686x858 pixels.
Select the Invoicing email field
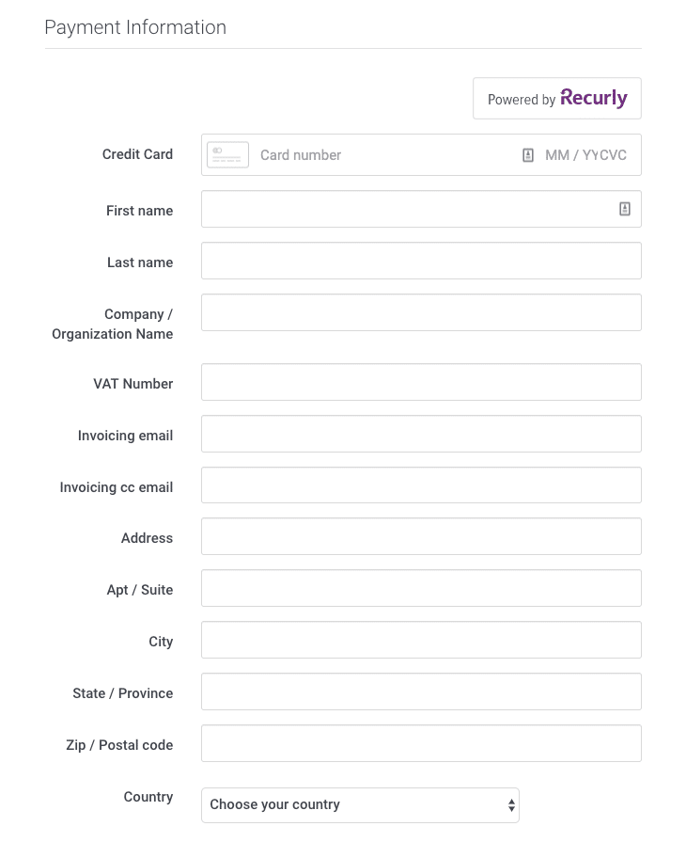point(421,434)
